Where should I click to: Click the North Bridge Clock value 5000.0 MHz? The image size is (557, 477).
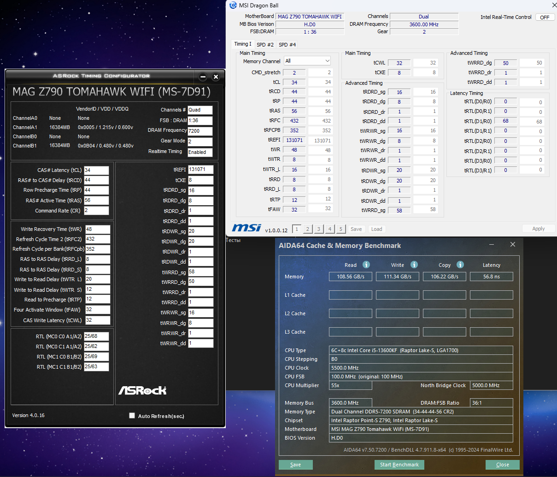coord(492,385)
